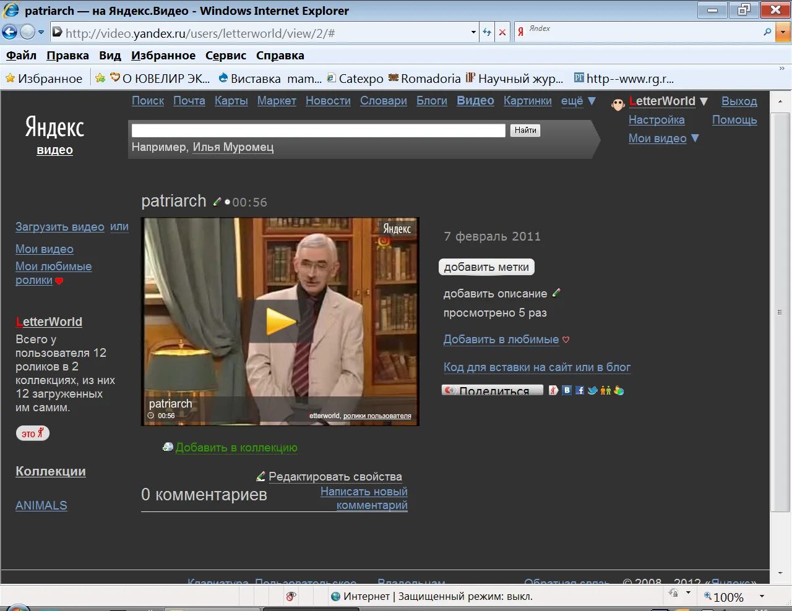Click the Выход logout link
The width and height of the screenshot is (792, 611).
[x=739, y=101]
